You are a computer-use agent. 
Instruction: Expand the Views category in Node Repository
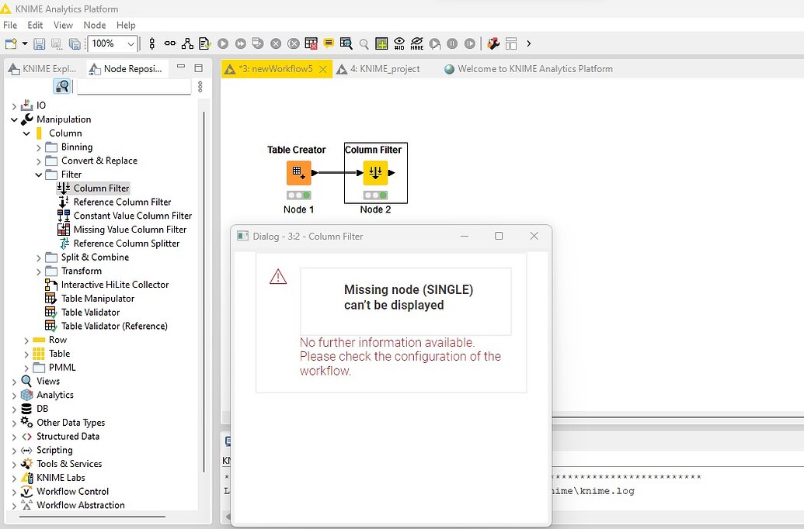[15, 381]
